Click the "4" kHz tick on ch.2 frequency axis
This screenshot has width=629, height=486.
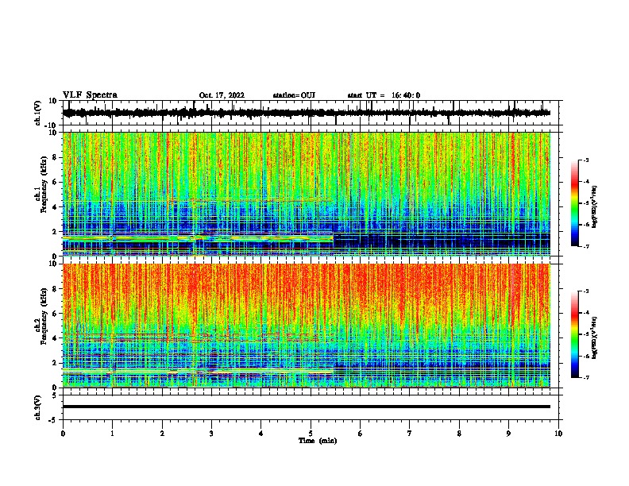pos(55,338)
